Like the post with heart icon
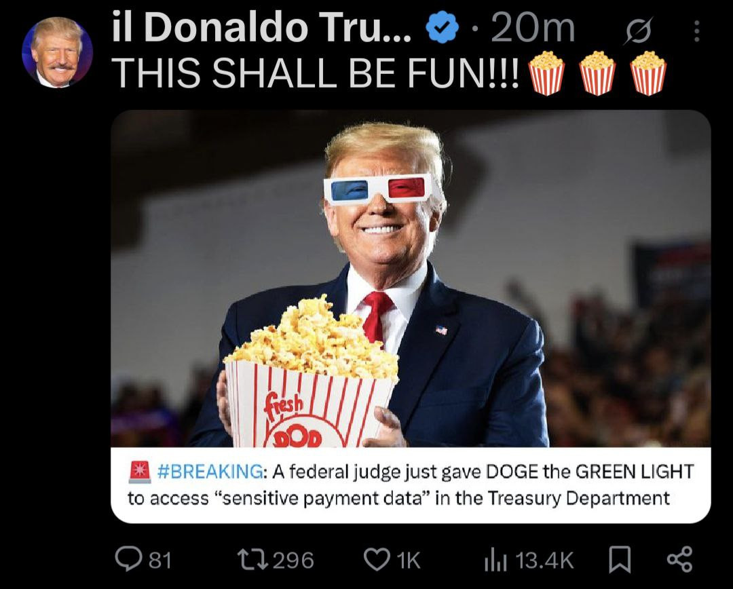 [x=377, y=560]
